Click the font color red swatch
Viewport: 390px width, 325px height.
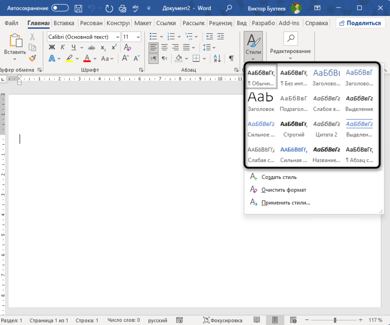pos(86,58)
